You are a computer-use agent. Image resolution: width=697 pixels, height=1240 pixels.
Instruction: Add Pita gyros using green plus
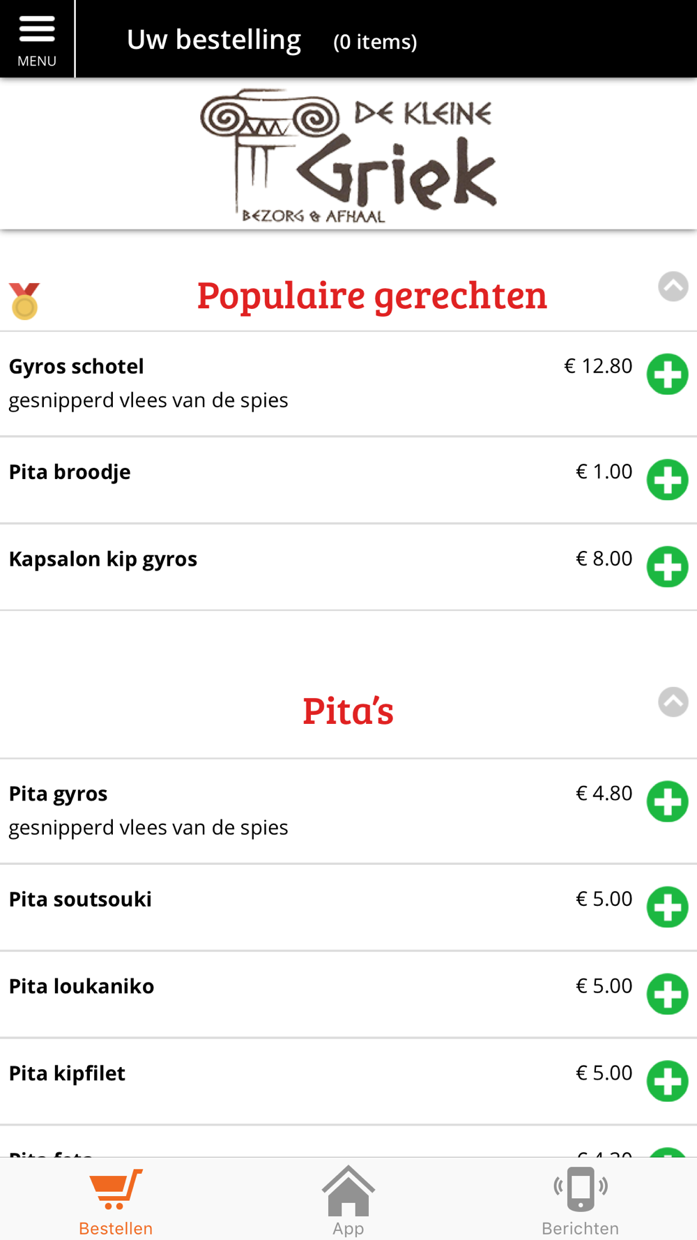[667, 801]
